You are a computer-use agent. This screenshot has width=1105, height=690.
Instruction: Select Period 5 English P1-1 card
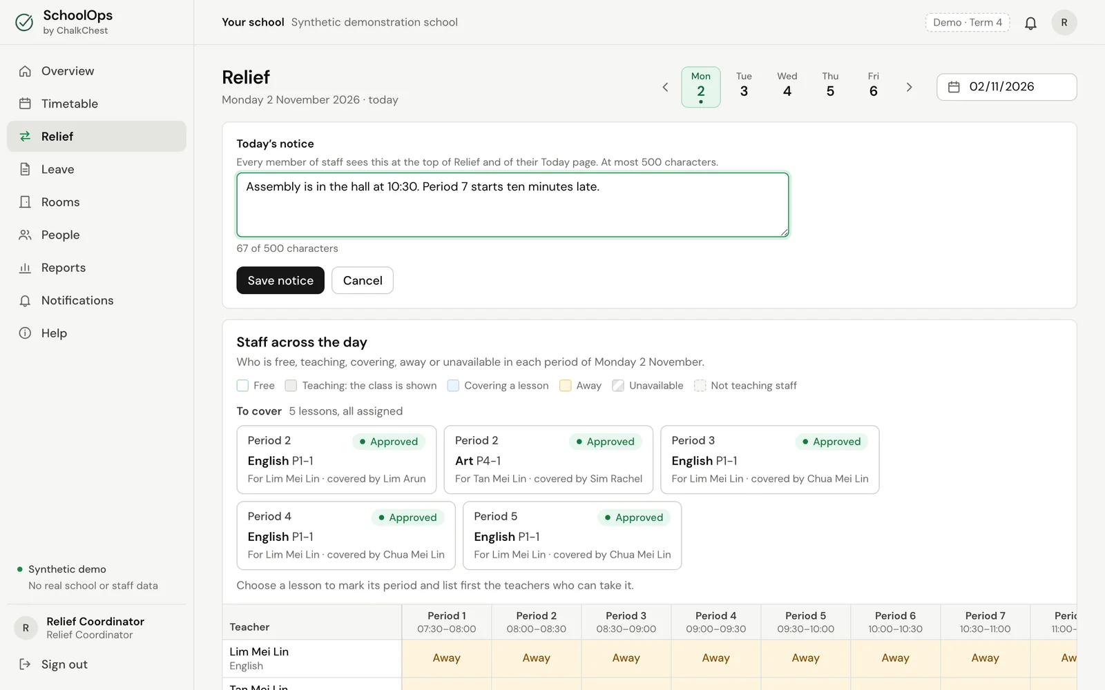tap(573, 535)
